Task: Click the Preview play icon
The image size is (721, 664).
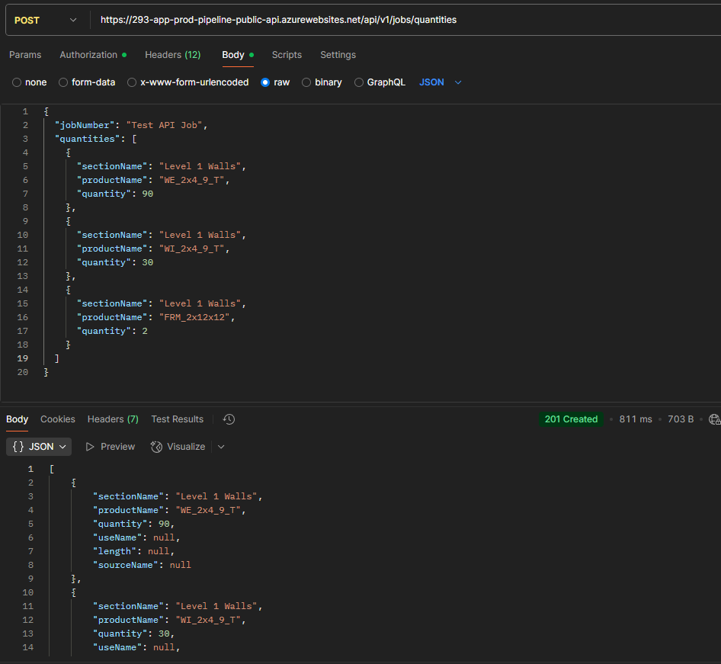Action: tap(90, 447)
